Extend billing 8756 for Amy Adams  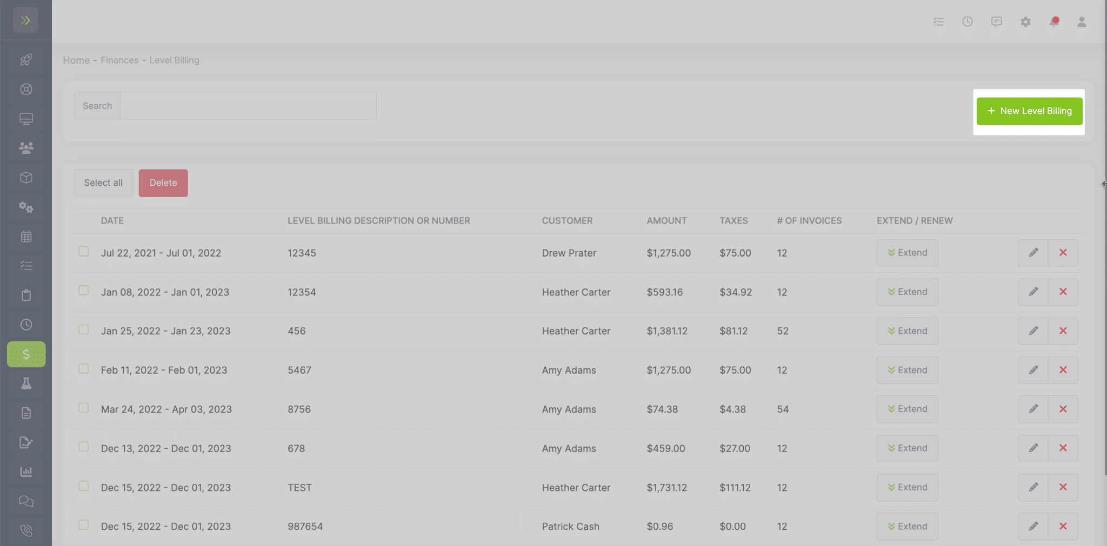(907, 409)
